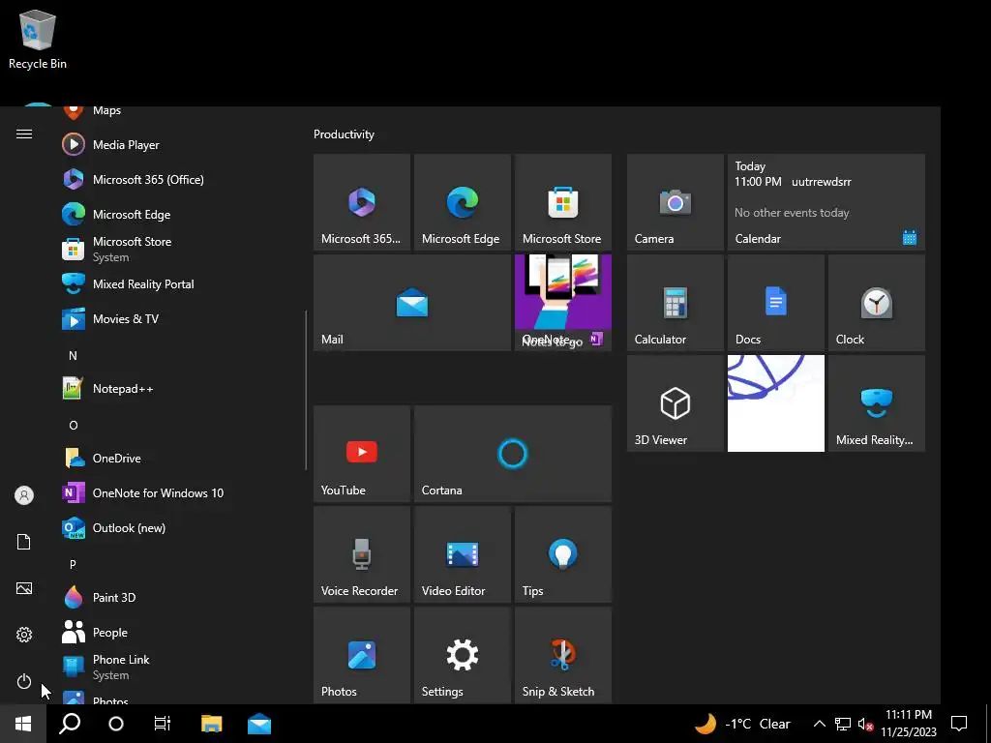Open taskbar Search magnifier
991x743 pixels.
[70, 724]
